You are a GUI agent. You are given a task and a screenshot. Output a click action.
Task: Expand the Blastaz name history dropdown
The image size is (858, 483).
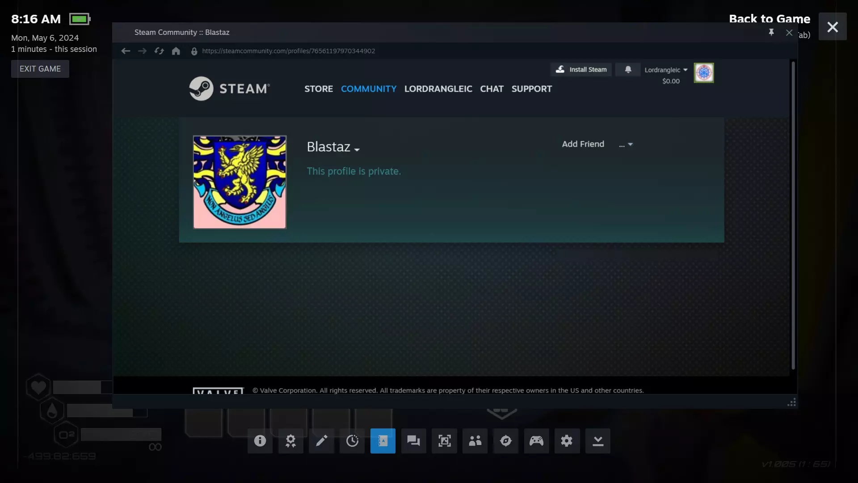357,150
